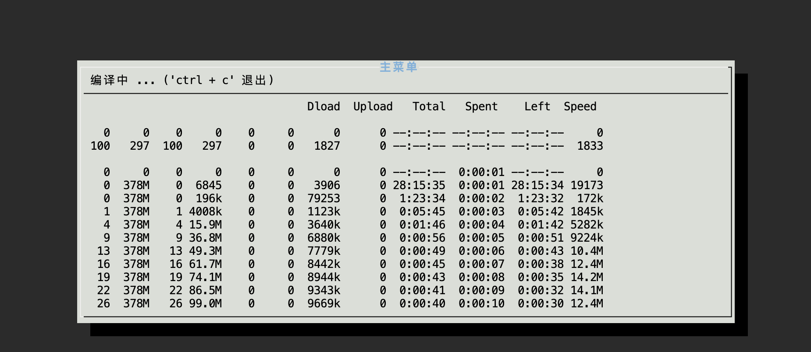The width and height of the screenshot is (811, 352).
Task: Click the 196k received value
Action: point(209,198)
